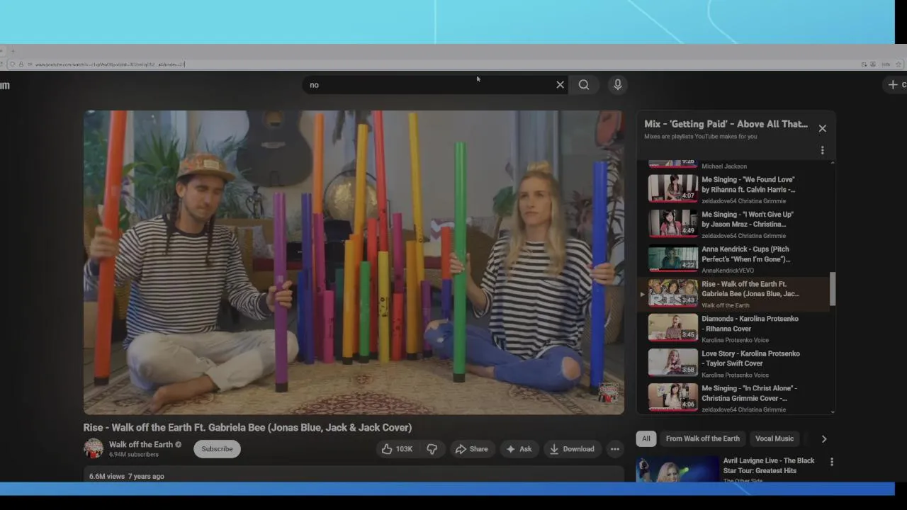Click the search input field containing 'no'

point(429,85)
